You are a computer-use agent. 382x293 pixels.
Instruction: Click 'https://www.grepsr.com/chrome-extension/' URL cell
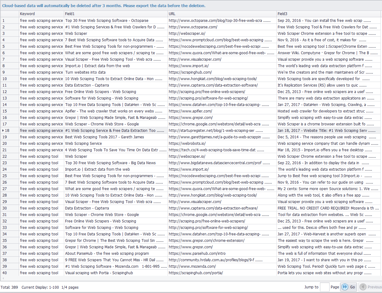click(222, 241)
